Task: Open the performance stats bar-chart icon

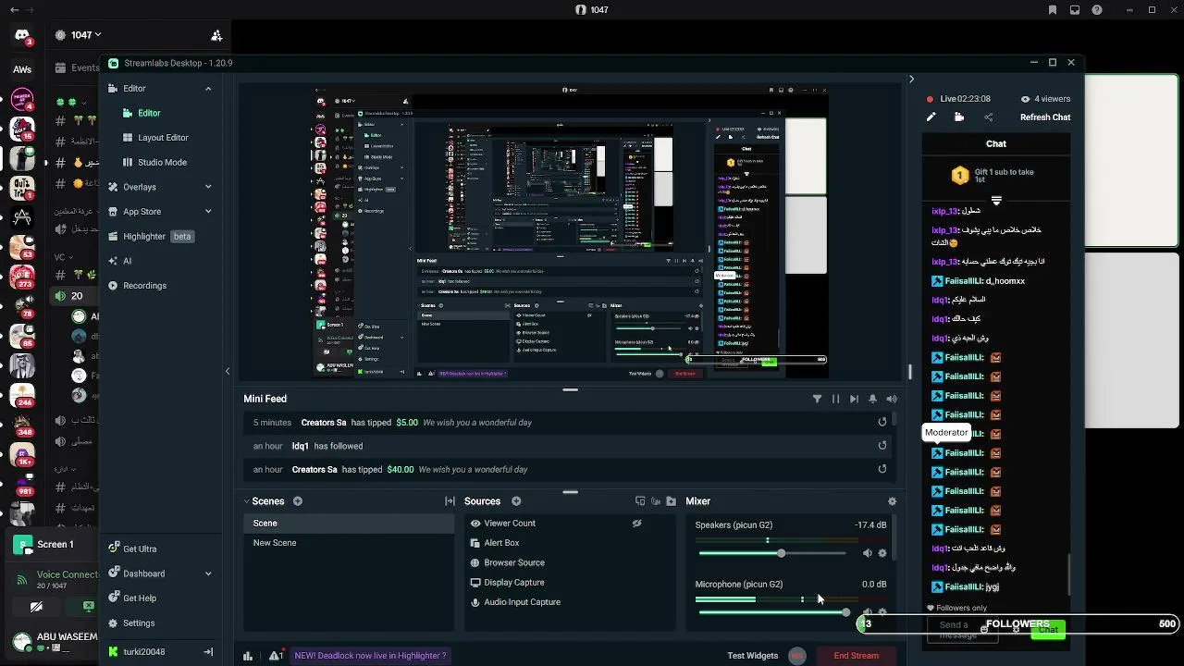Action: [248, 656]
